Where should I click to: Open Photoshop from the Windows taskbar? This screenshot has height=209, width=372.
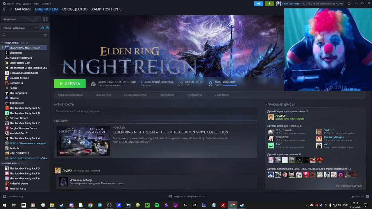point(204,205)
